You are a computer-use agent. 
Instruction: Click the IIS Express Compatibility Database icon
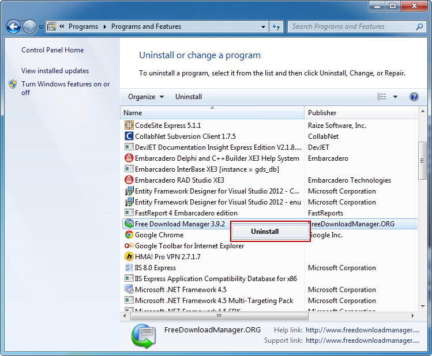pos(129,278)
